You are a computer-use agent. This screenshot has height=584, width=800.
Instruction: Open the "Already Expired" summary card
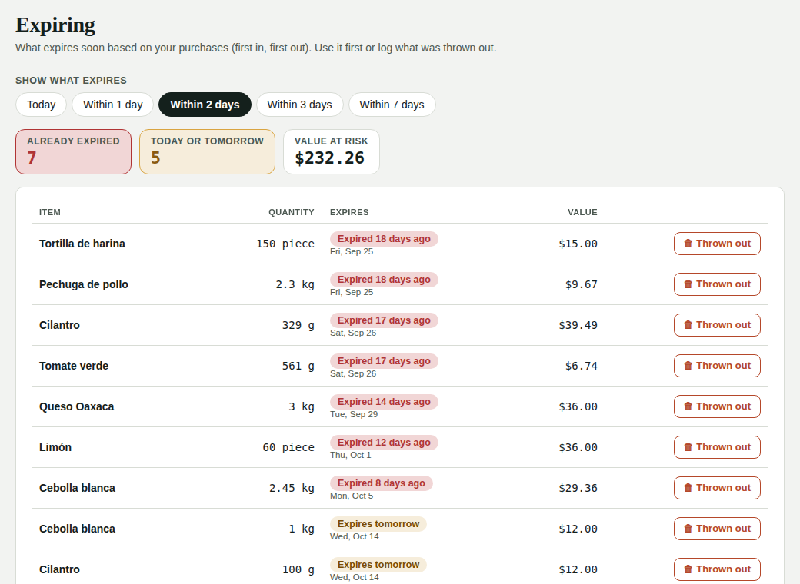pos(74,152)
